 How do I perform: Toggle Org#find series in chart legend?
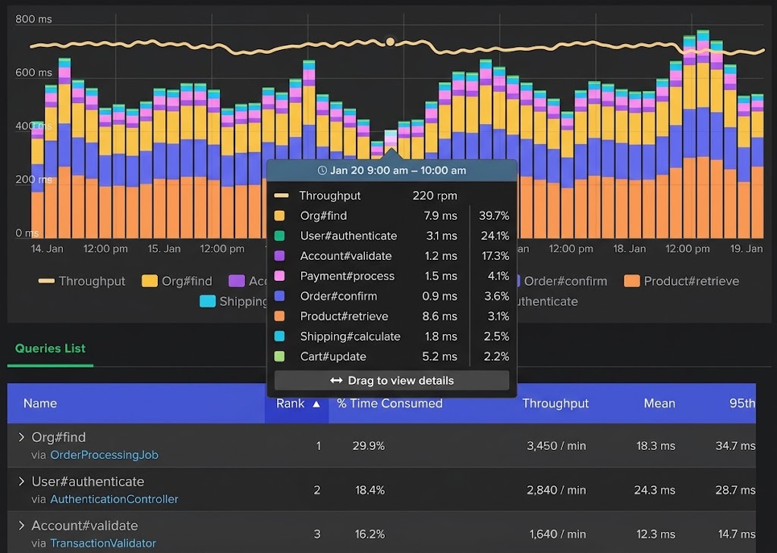point(177,281)
